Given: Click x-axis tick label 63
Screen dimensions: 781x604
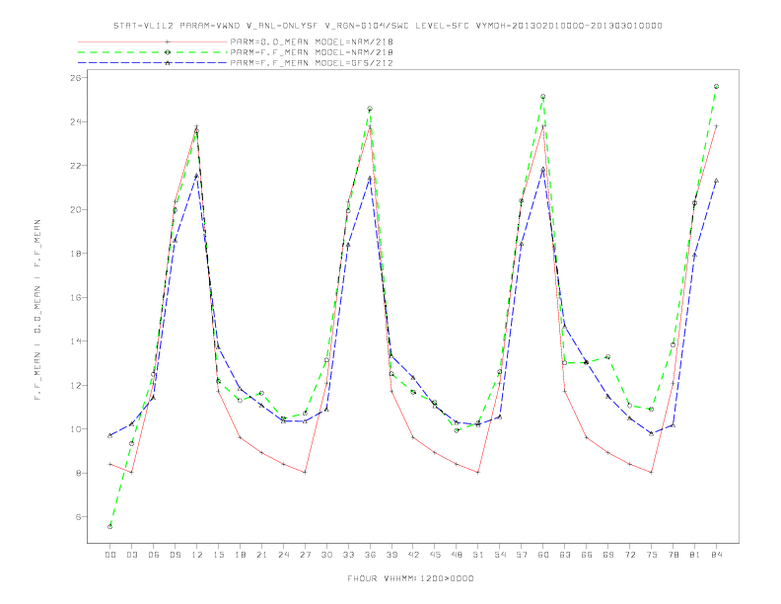Looking at the screenshot, I should (565, 555).
